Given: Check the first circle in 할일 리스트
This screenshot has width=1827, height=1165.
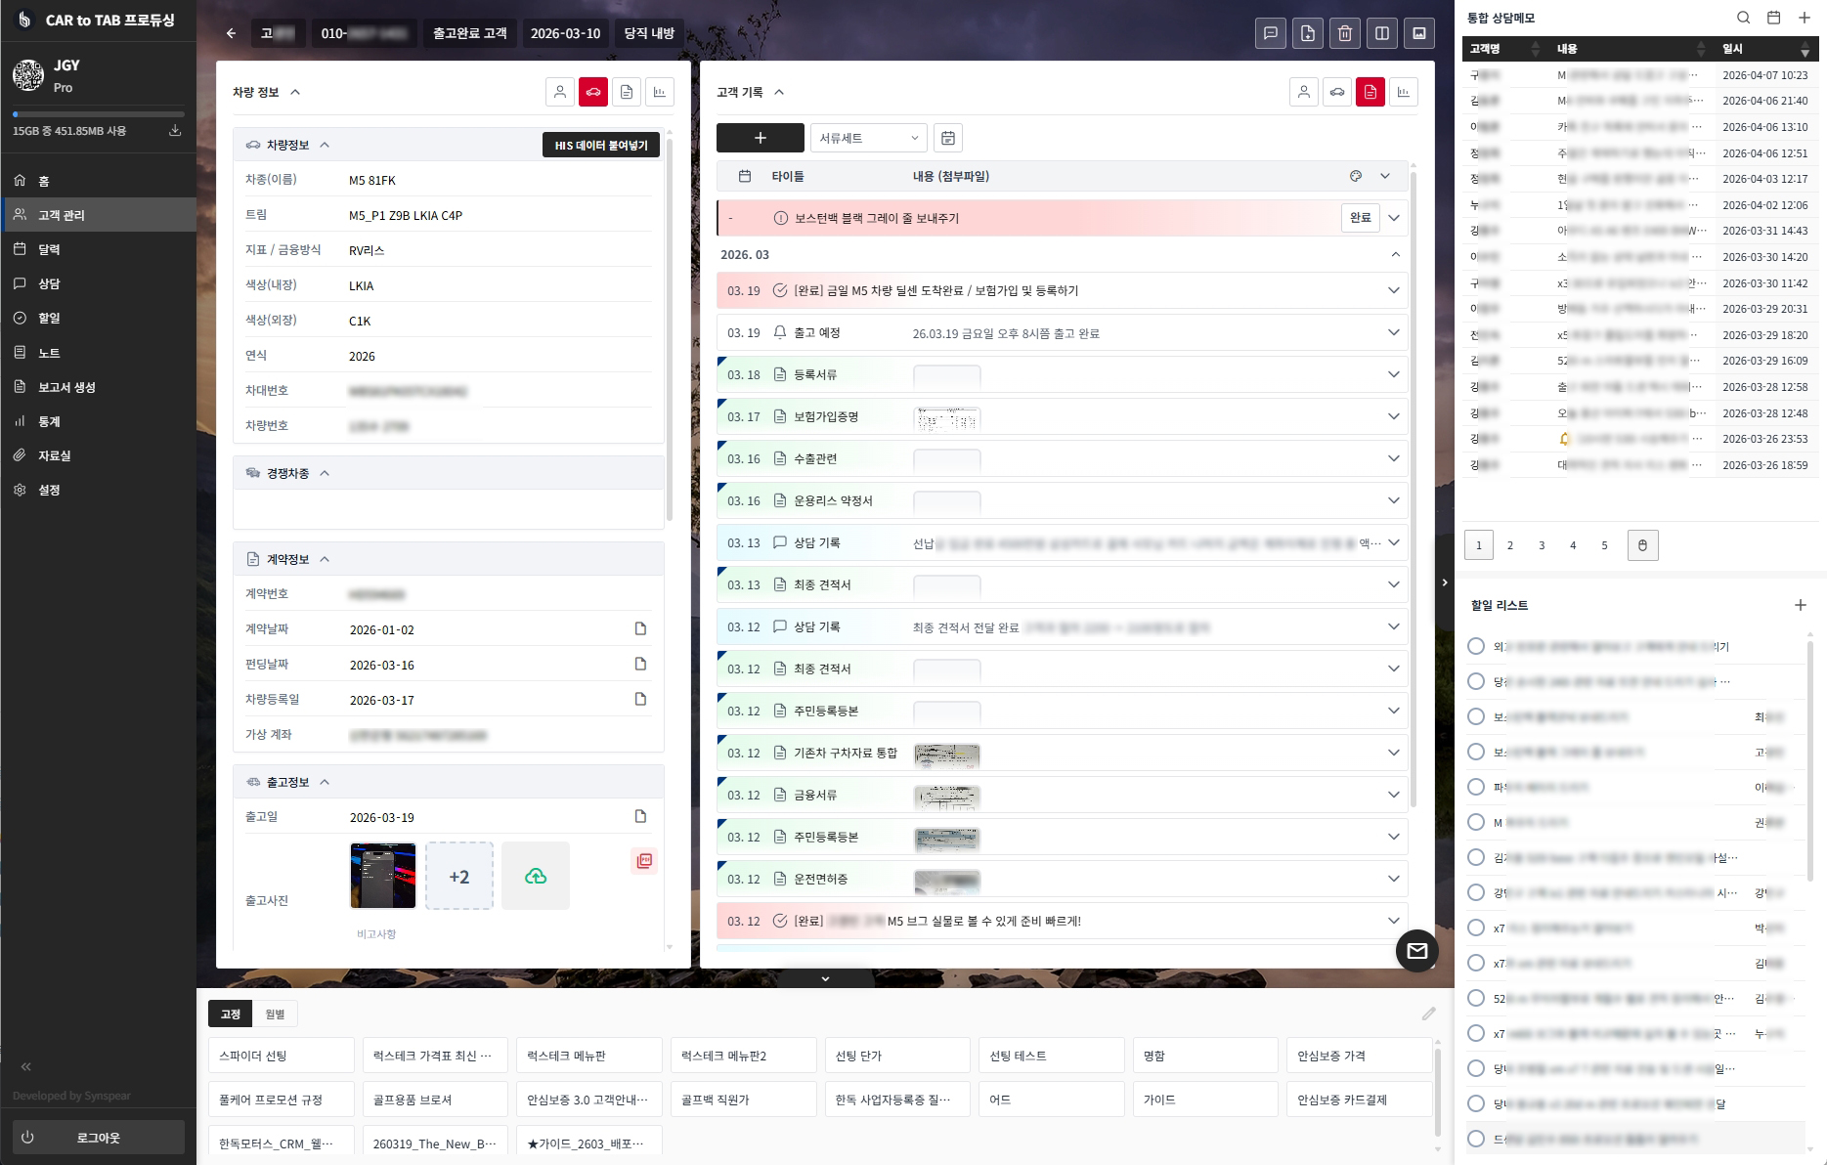Looking at the screenshot, I should [x=1476, y=646].
